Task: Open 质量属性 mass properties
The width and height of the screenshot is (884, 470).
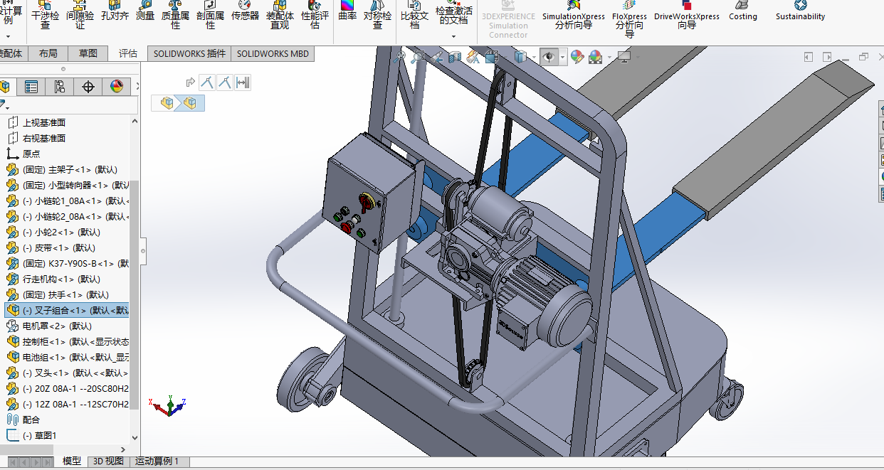Action: pos(175,15)
